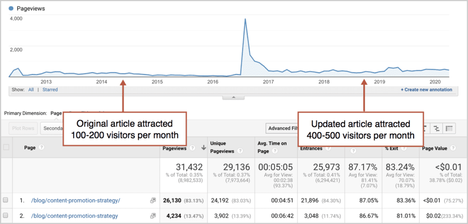This screenshot has width=468, height=224.
Task: Toggle the select-all checkbox in the table header
Action: pos(5,147)
